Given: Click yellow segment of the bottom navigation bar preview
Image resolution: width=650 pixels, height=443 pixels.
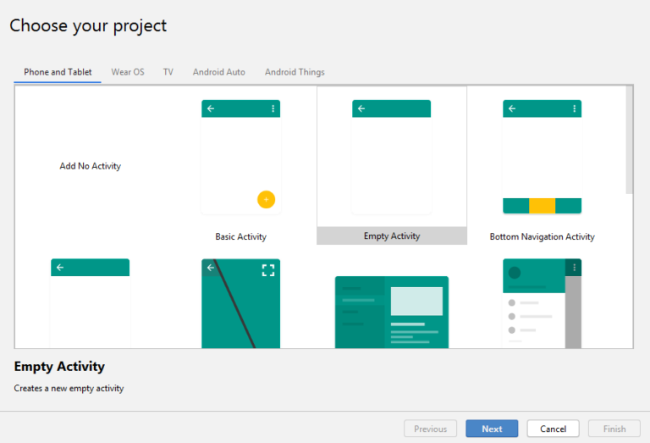Looking at the screenshot, I should point(542,206).
